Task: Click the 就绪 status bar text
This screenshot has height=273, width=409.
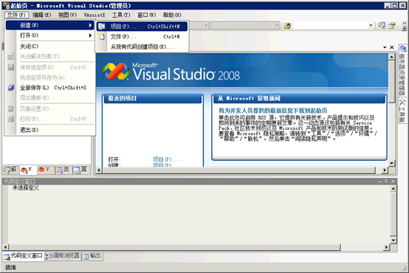Action: coord(10,268)
